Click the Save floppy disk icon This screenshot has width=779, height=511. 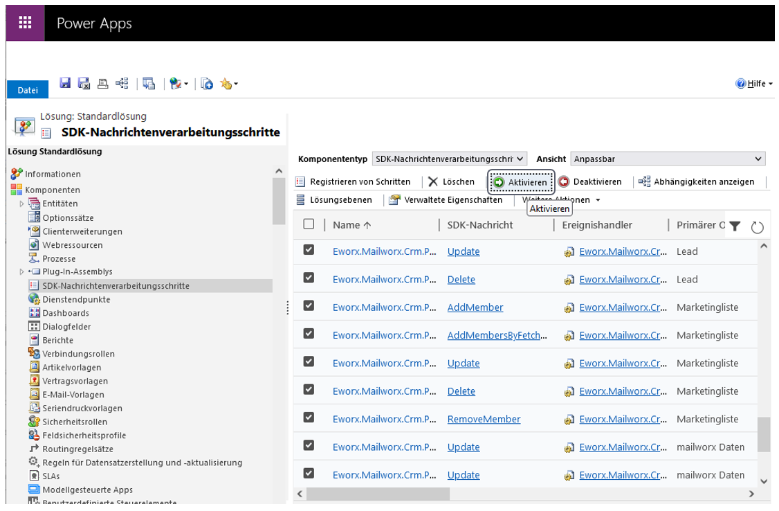click(65, 83)
